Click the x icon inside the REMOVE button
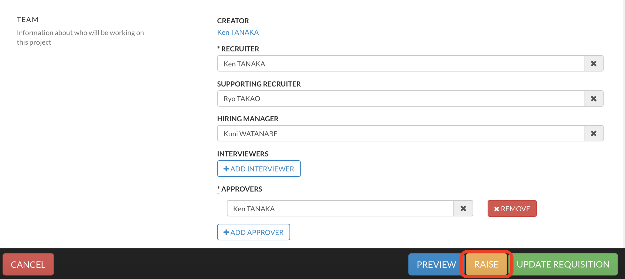 point(497,208)
